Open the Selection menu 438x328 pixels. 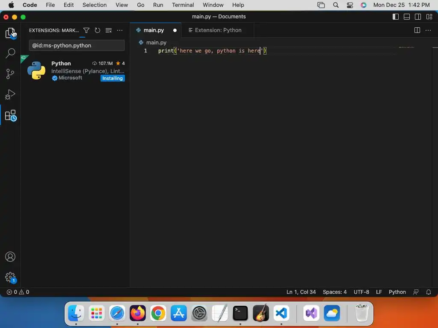[95, 5]
